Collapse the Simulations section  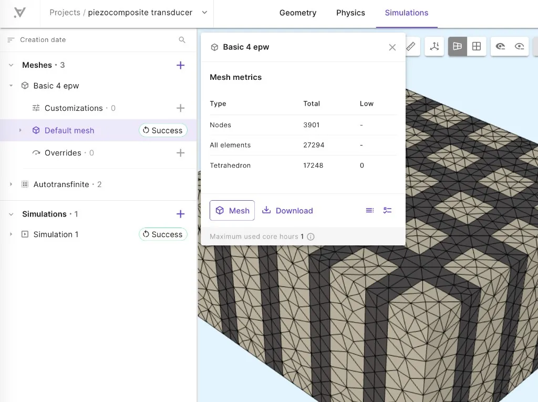tap(11, 214)
